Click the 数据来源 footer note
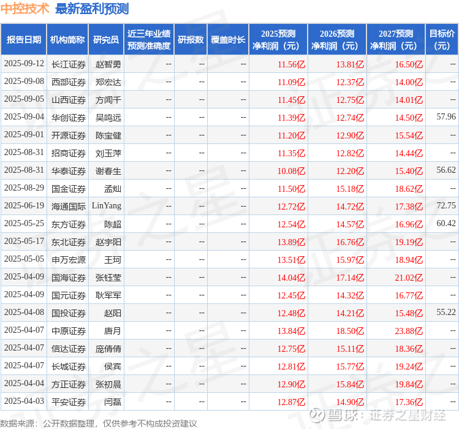 pos(98,423)
